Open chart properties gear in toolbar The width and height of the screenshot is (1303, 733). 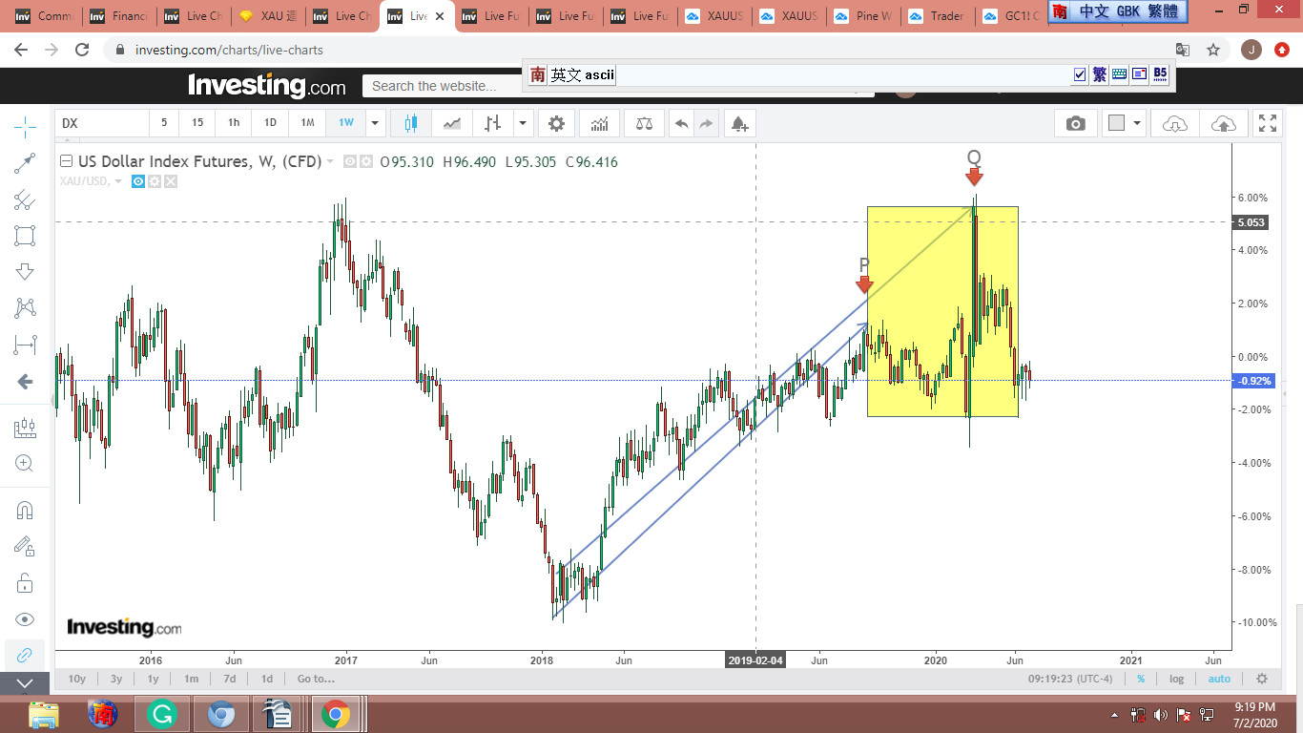(556, 123)
